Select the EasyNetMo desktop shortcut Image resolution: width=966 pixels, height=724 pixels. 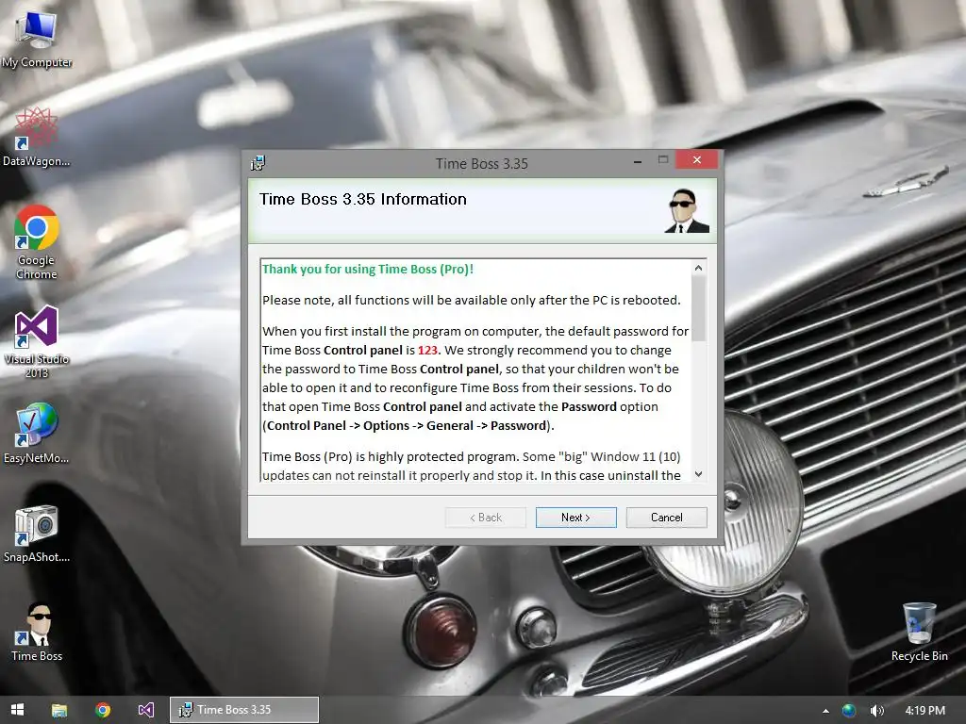tap(37, 434)
